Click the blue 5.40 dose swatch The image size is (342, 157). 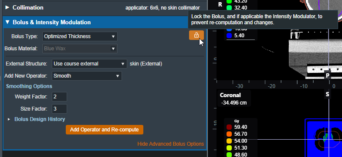[229, 36]
